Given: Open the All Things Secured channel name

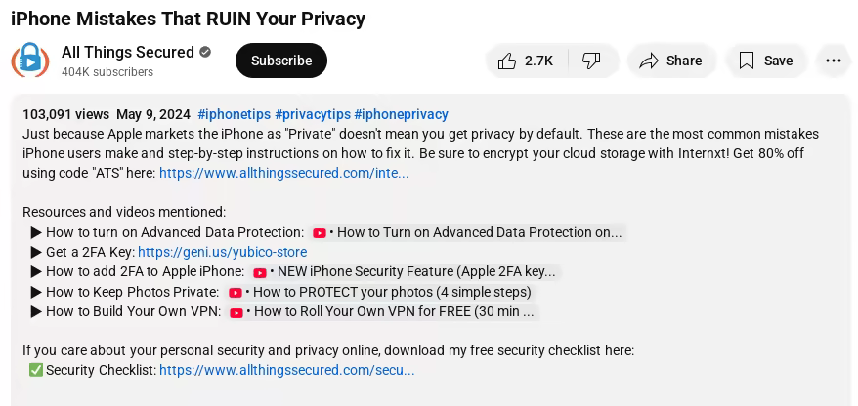Looking at the screenshot, I should (x=127, y=52).
